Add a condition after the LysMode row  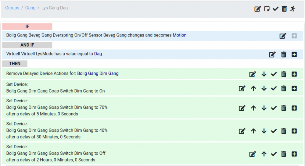coord(294,55)
